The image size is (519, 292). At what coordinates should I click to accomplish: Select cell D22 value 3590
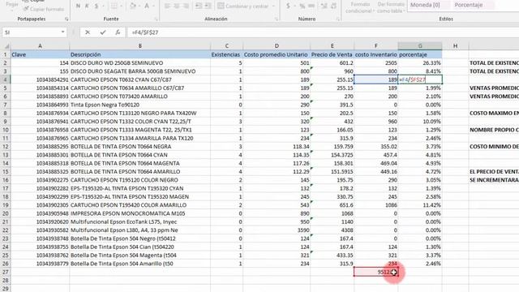click(277, 230)
